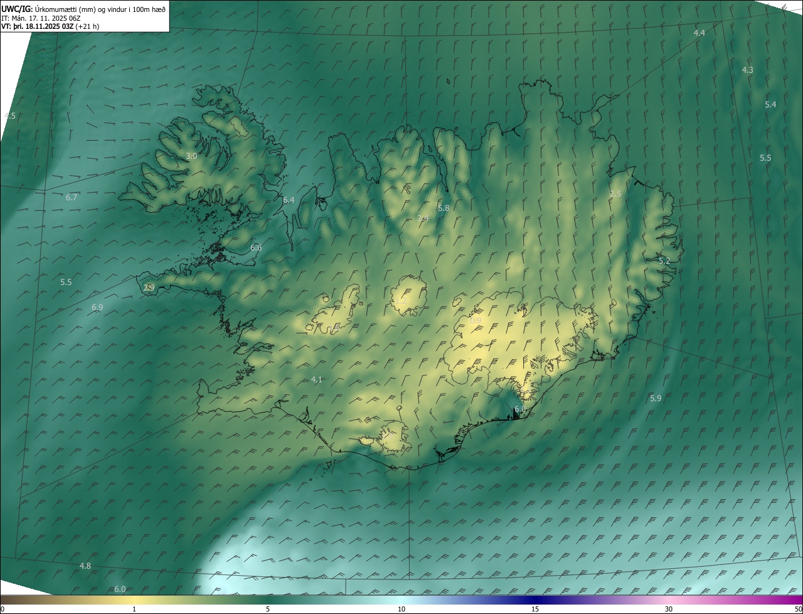Click the 5.4 value on the map
Image resolution: width=803 pixels, height=614 pixels.
click(x=770, y=104)
